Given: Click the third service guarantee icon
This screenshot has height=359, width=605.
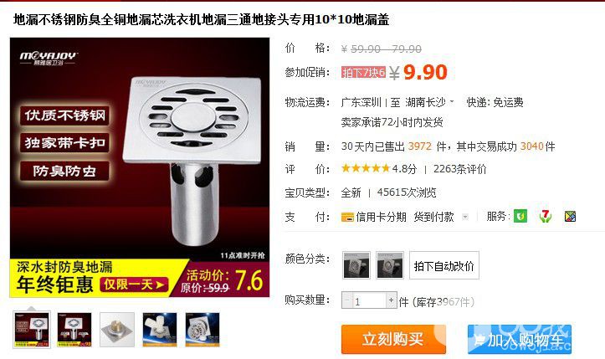Looking at the screenshot, I should click(x=570, y=217).
